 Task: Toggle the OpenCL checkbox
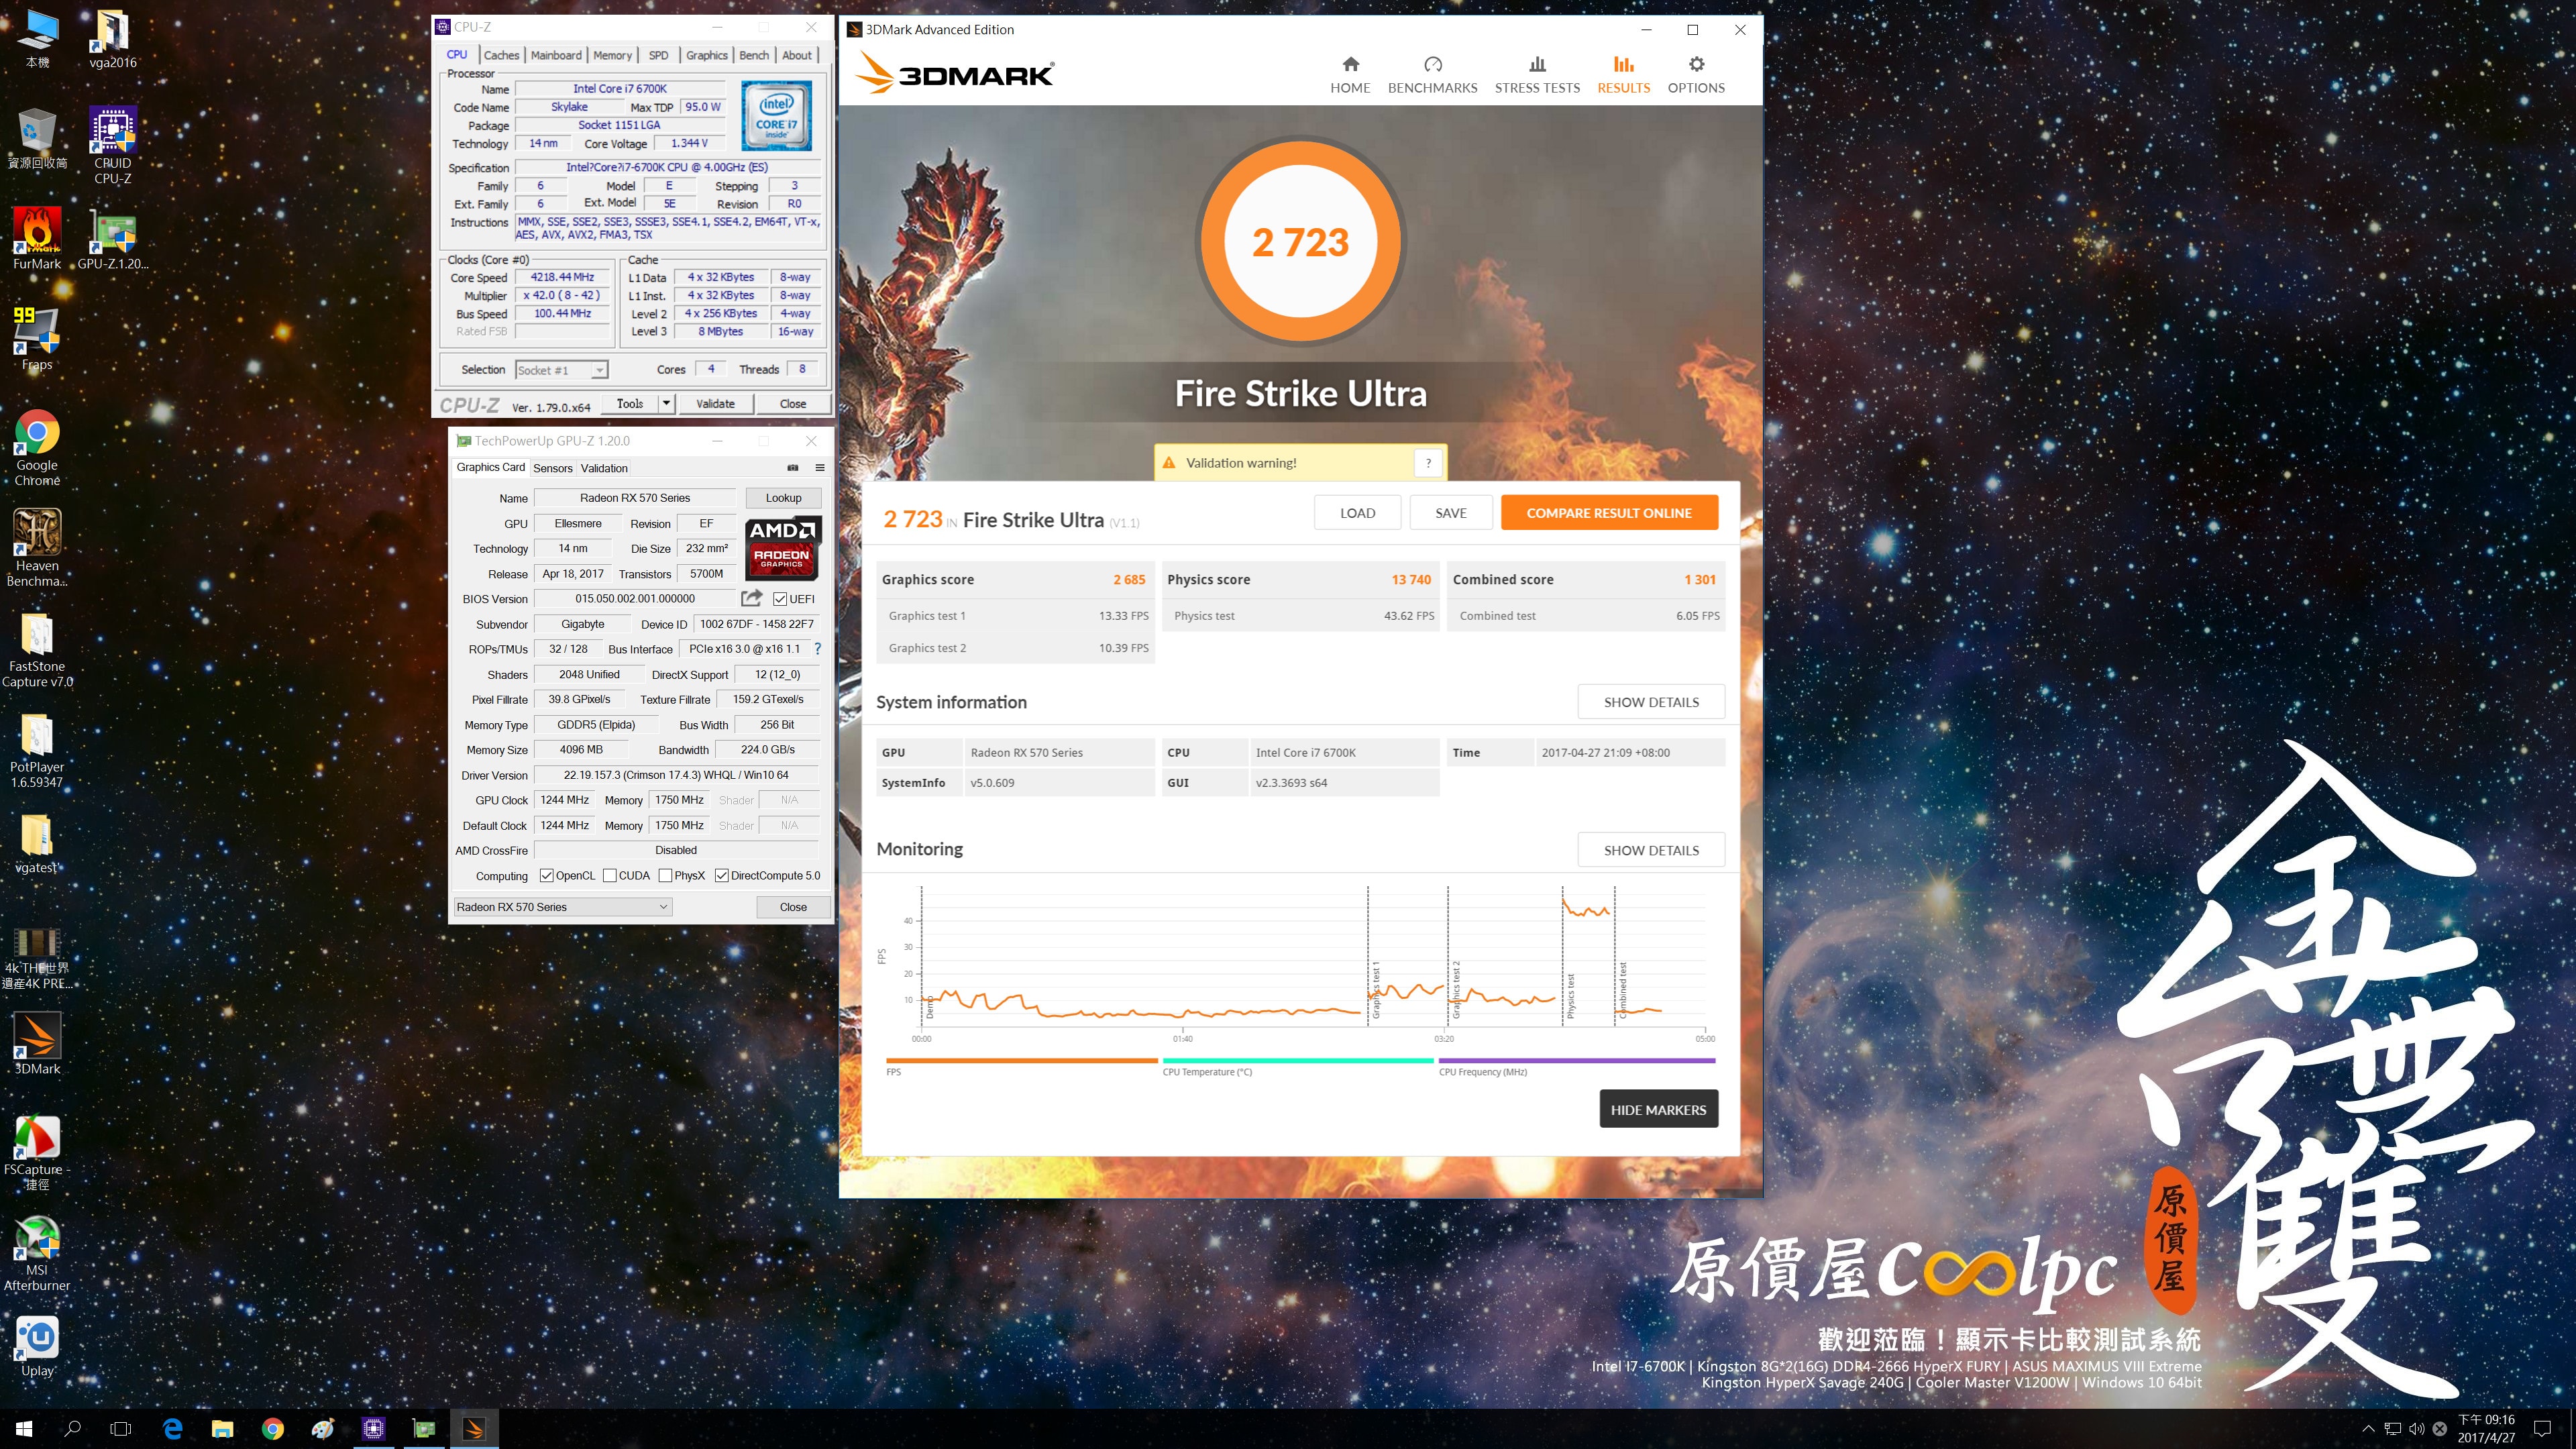tap(546, 875)
